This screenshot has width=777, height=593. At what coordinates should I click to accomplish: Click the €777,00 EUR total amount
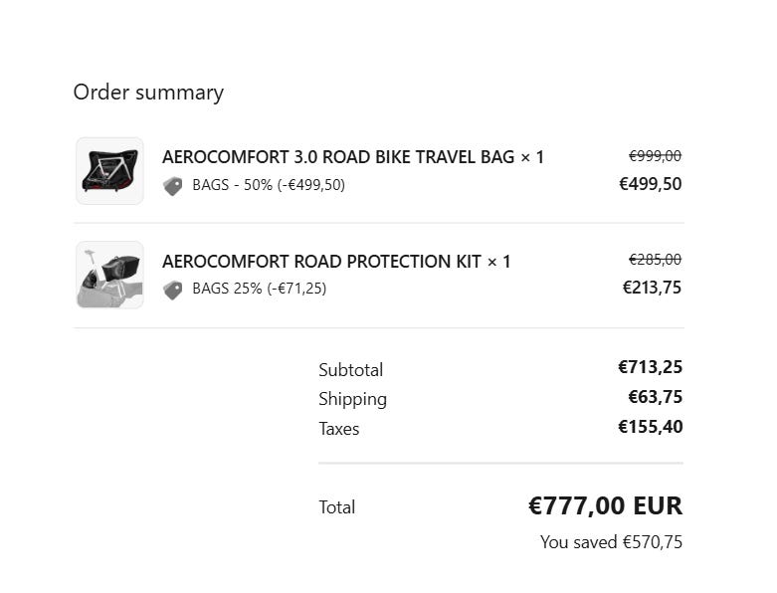(x=605, y=505)
